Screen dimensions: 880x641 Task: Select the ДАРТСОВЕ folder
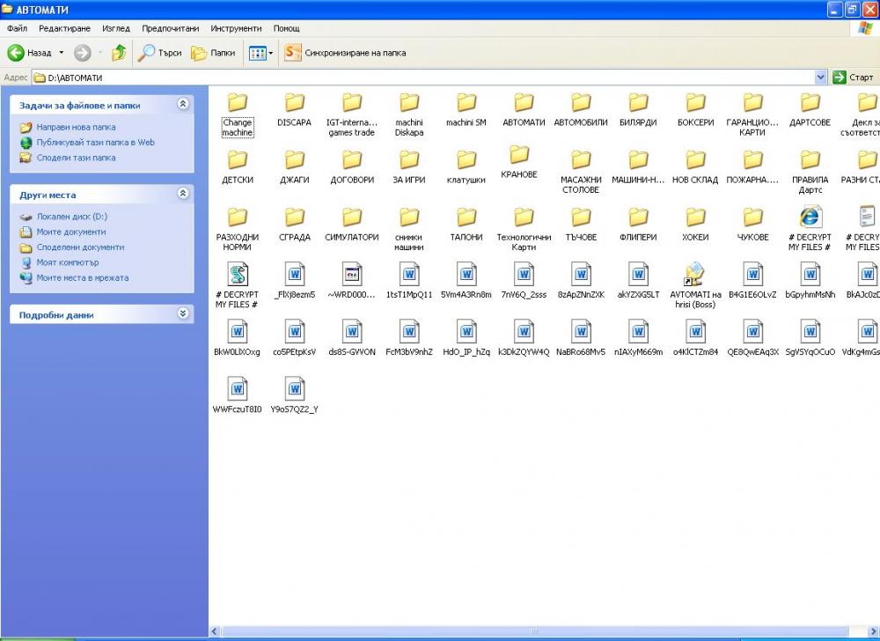(810, 110)
